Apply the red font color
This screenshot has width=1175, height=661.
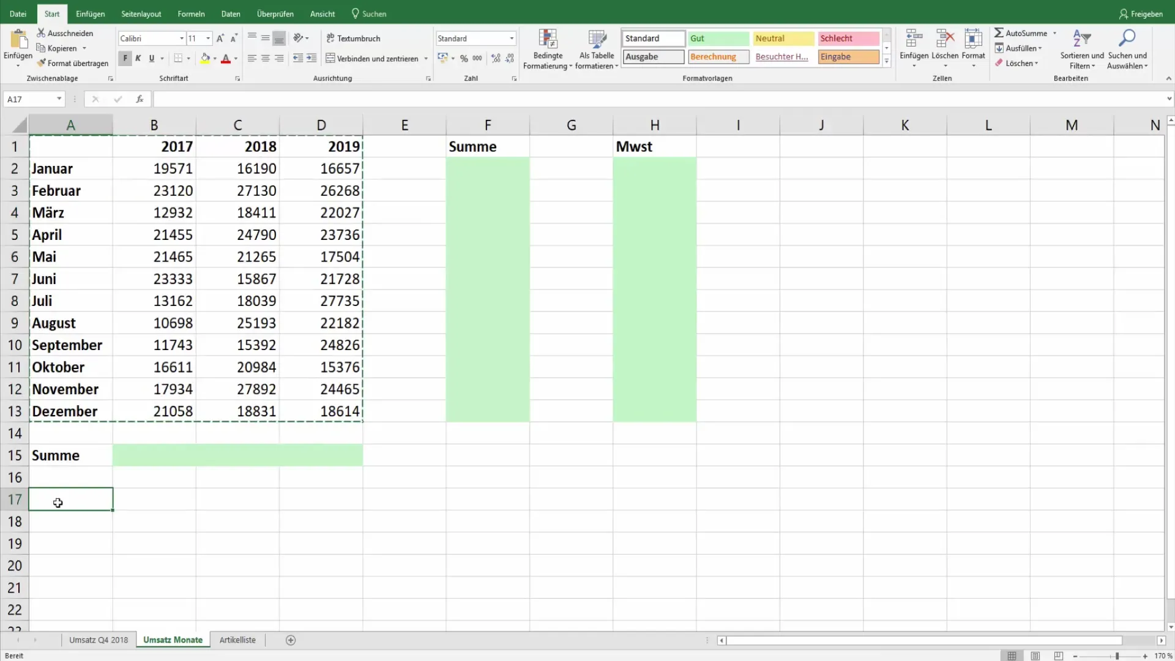click(226, 58)
